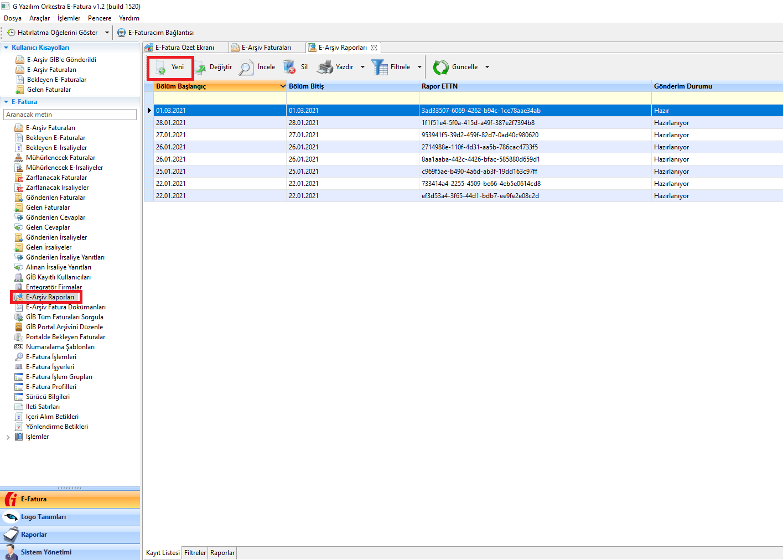Click the Yazdır printer icon

tap(325, 68)
